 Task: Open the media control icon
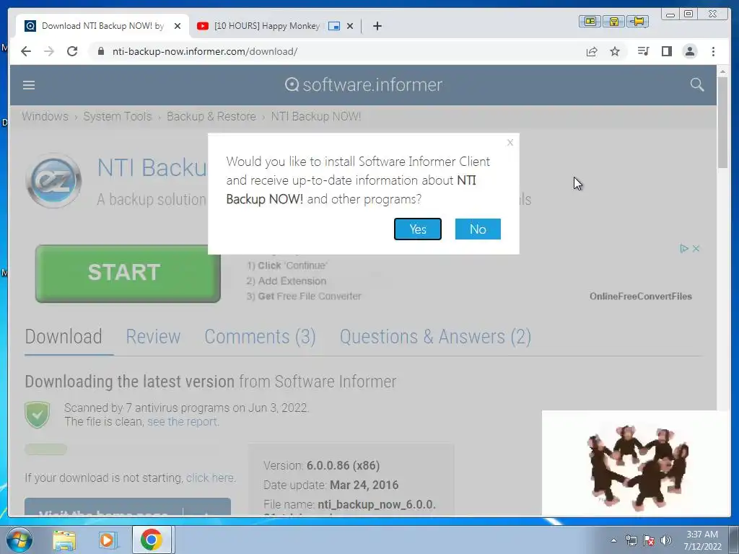(x=643, y=51)
